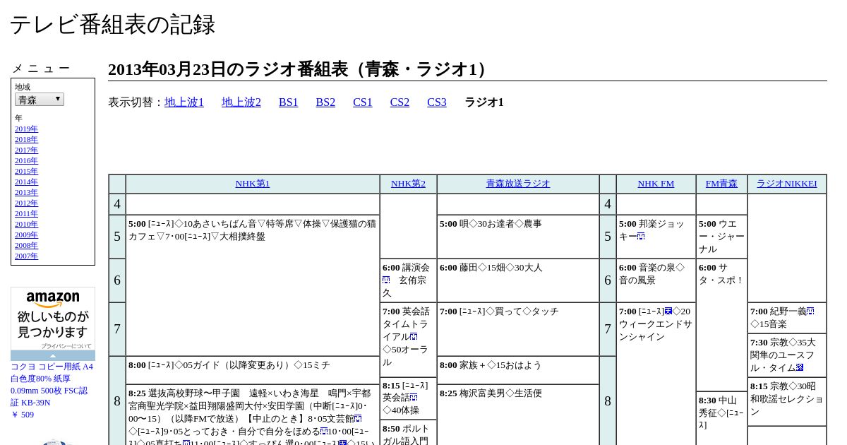Viewport: 847px width, 445px height.
Task: Open the 2018年 archive link
Action: coord(26,139)
